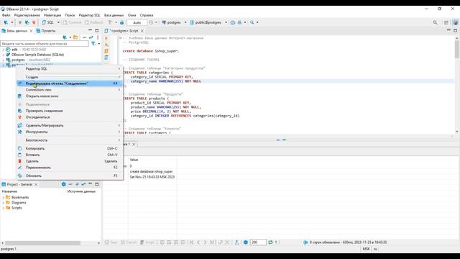Screen dimensions: 460x259
Task: Close the Базы данных tab
Action: point(31,31)
